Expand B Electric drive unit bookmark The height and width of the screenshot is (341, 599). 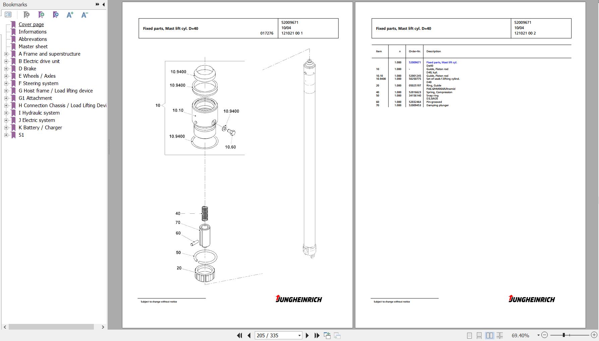click(6, 61)
